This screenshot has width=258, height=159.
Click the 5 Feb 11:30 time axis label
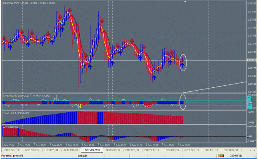click(x=72, y=145)
